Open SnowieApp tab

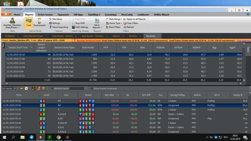pyautogui.click(x=110, y=15)
